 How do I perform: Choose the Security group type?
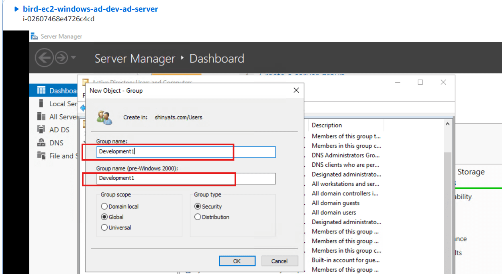[198, 207]
